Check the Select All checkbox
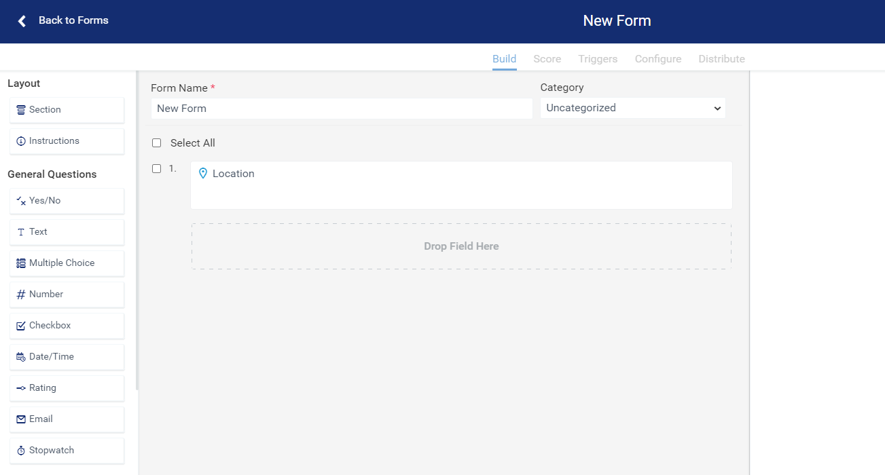 pyautogui.click(x=156, y=142)
